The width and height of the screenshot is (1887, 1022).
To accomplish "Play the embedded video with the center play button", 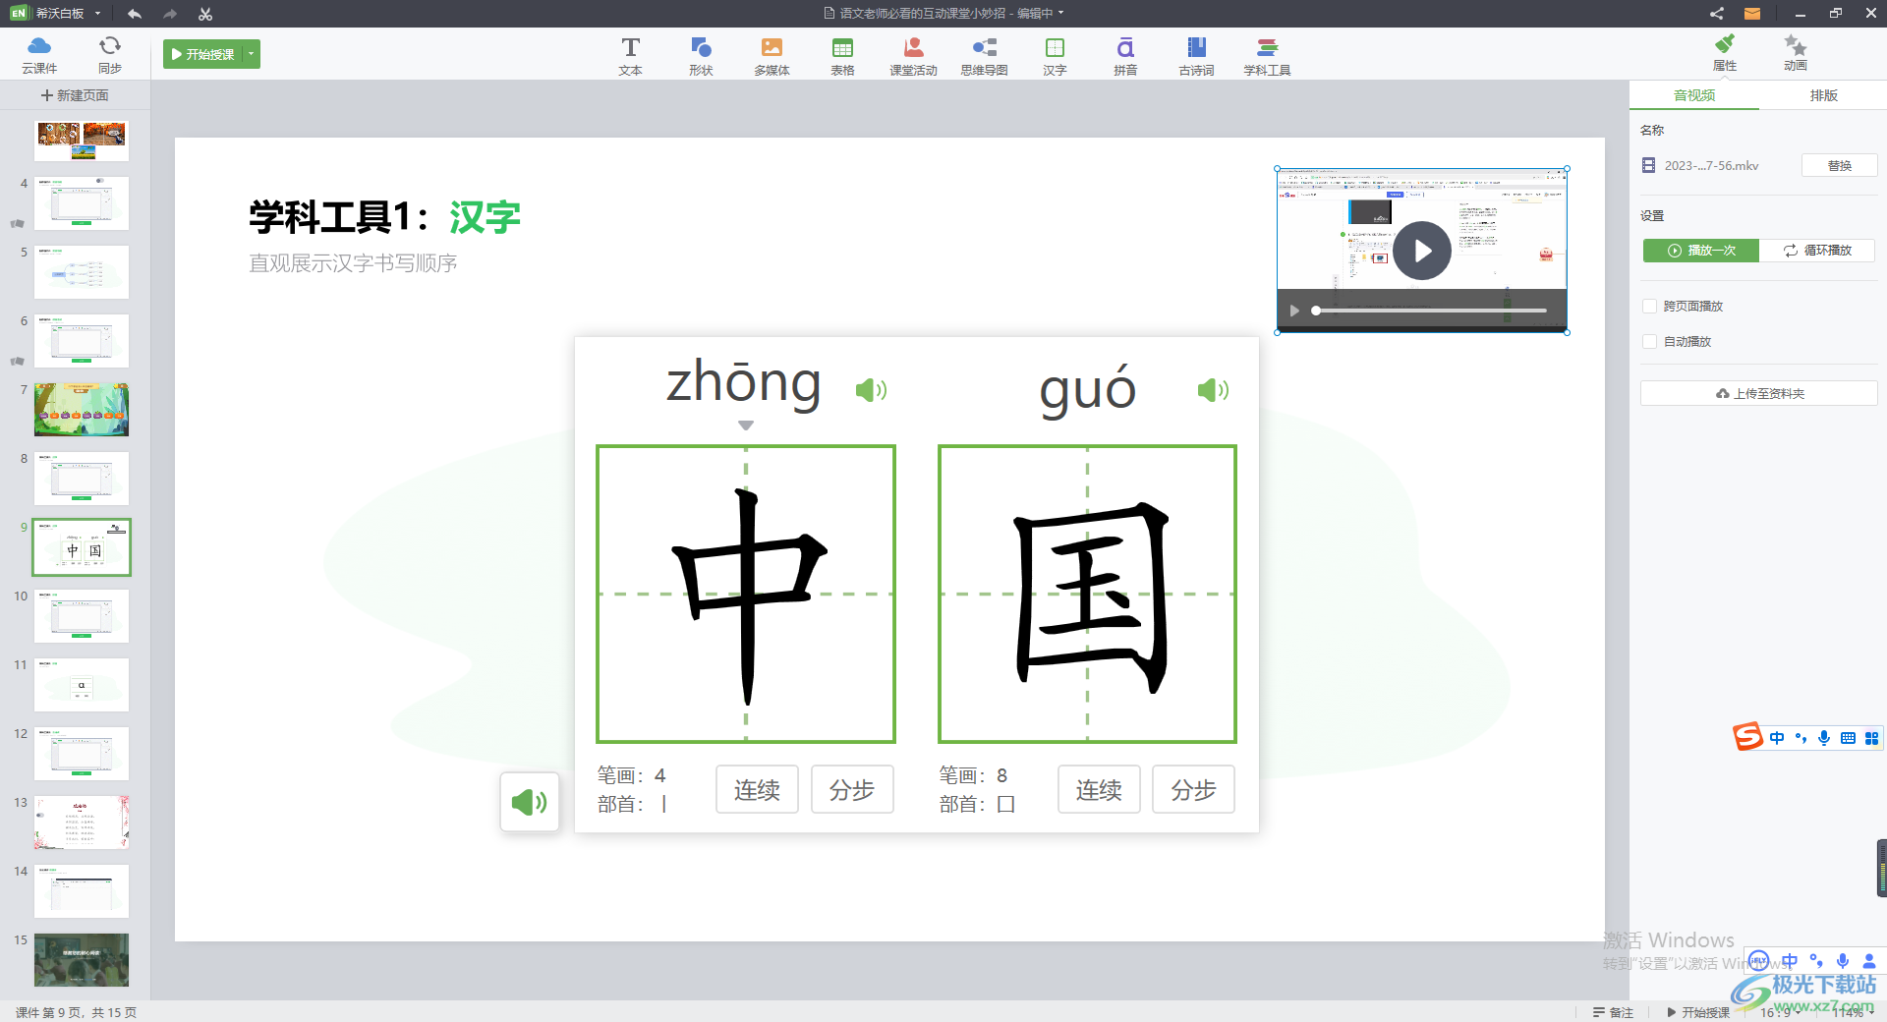I will 1421,251.
